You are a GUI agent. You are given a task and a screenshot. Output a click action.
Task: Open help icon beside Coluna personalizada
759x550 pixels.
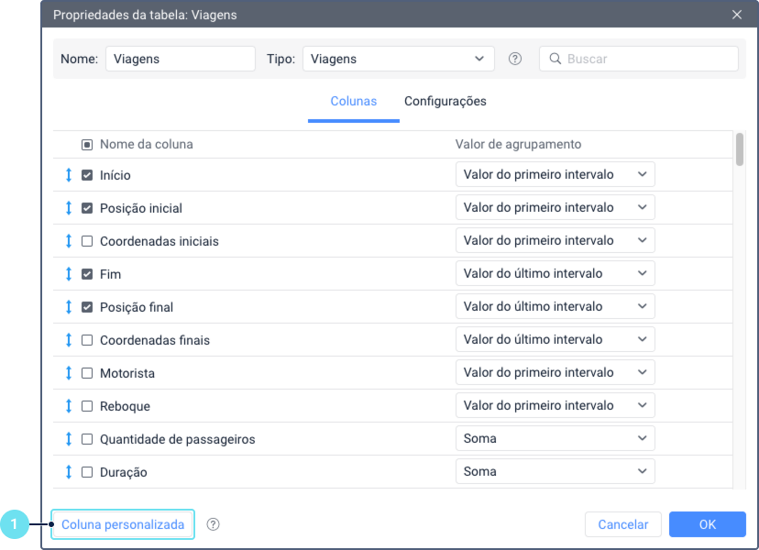pyautogui.click(x=213, y=524)
